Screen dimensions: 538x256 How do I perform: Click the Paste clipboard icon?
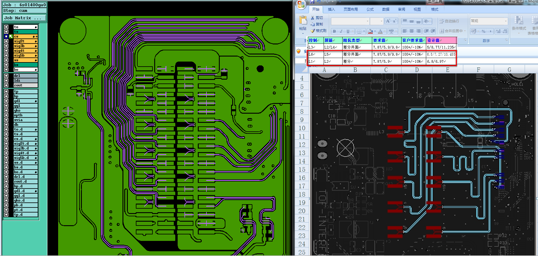(303, 20)
